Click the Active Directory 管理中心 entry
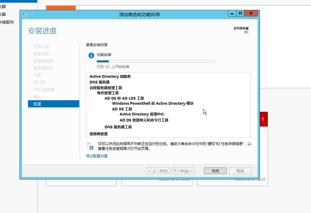This screenshot has width=311, height=213. (142, 114)
